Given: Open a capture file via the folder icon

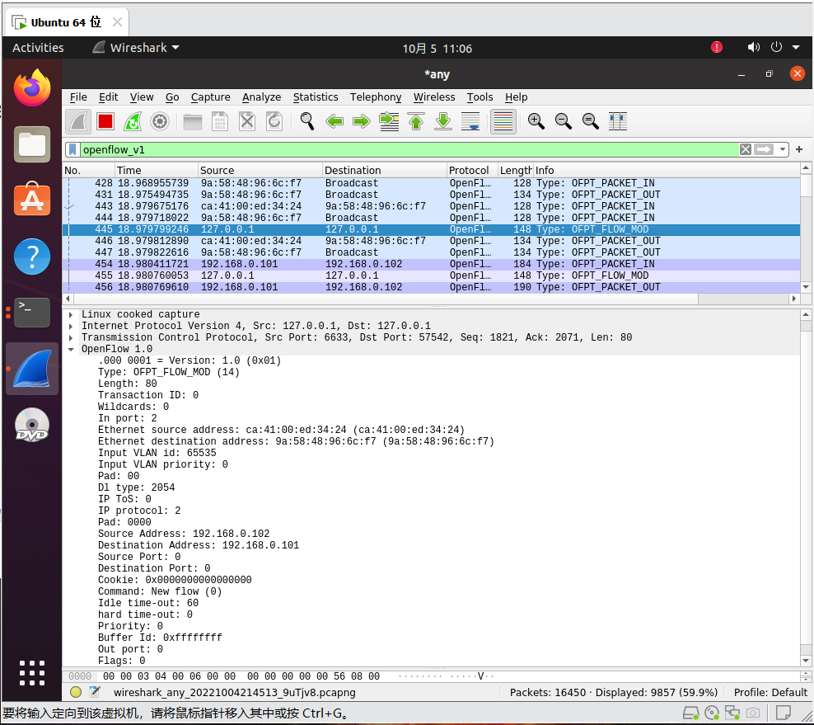Looking at the screenshot, I should tap(193, 121).
